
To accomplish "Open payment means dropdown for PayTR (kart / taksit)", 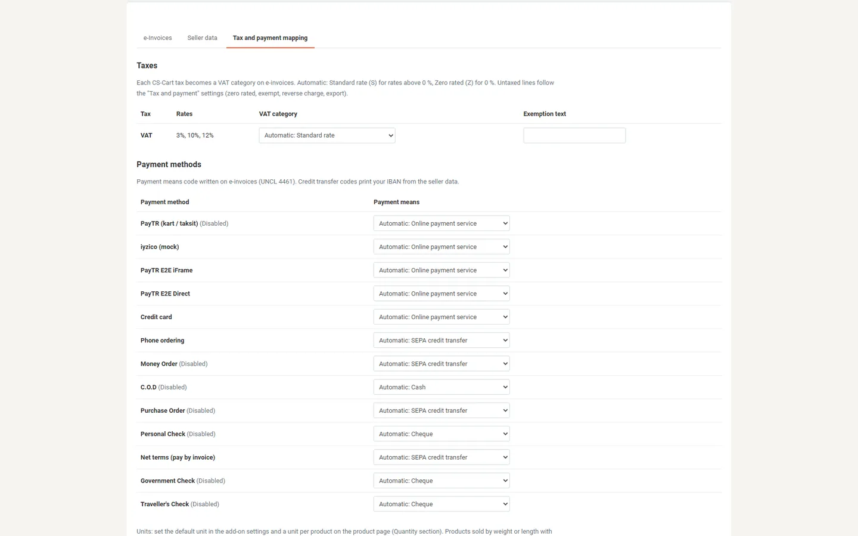I will [442, 223].
